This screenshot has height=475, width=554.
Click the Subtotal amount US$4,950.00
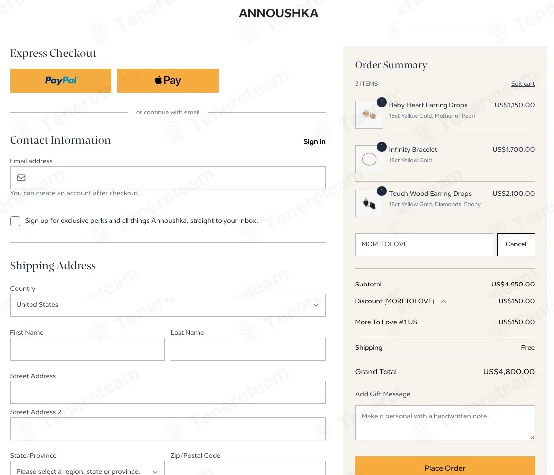point(513,285)
